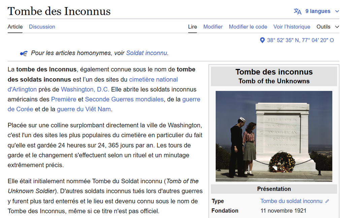Click italic text Tomb of the Unknown Soldier
This screenshot has height=218, width=345.
point(103,186)
